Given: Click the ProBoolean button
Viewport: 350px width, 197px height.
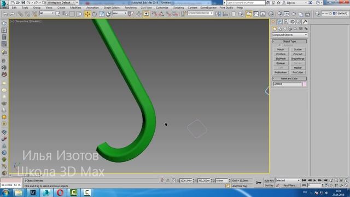Looking at the screenshot, I should 281,72.
